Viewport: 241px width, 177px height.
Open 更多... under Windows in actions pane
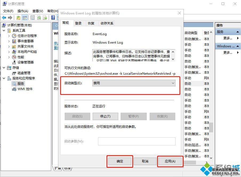[228, 53]
